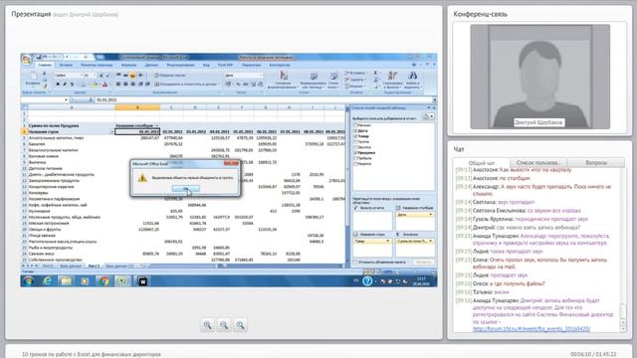The image size is (637, 358).
Task: Check the Магазин field checkbox
Action: click(355, 125)
